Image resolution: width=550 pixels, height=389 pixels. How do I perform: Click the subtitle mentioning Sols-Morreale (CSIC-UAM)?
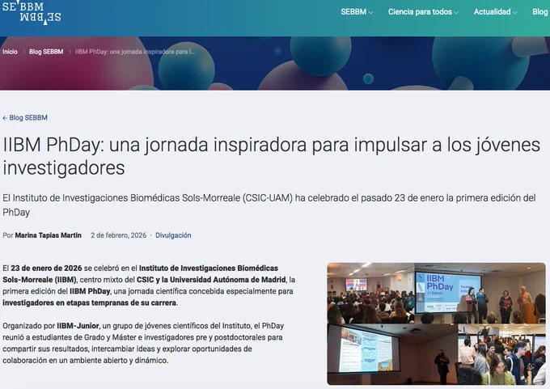coord(269,205)
